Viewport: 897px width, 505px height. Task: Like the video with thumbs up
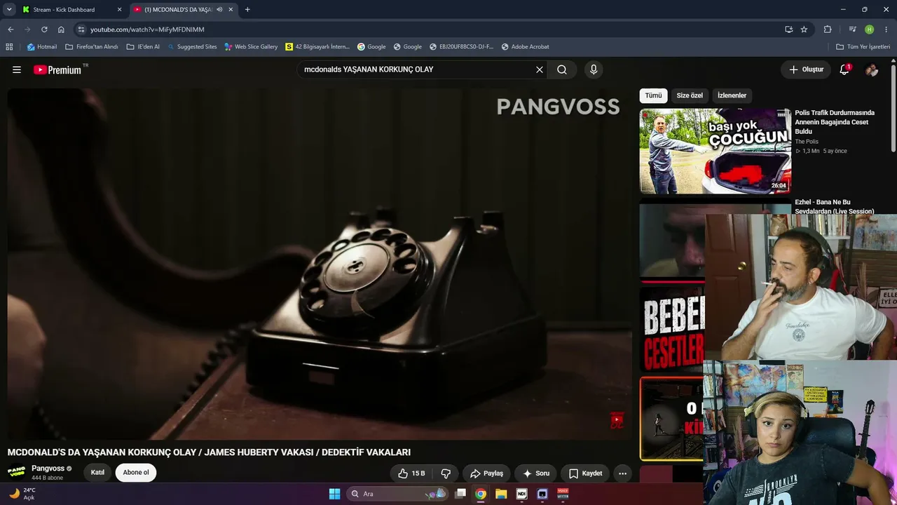pos(411,473)
